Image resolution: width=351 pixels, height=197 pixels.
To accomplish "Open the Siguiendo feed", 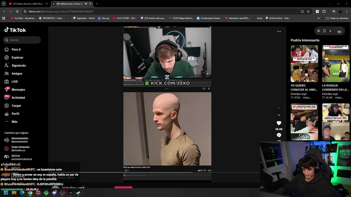I will 15,65.
